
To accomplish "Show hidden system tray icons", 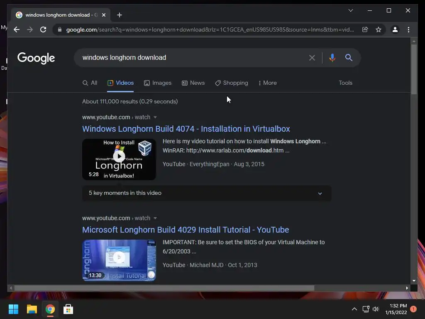I will click(x=354, y=309).
